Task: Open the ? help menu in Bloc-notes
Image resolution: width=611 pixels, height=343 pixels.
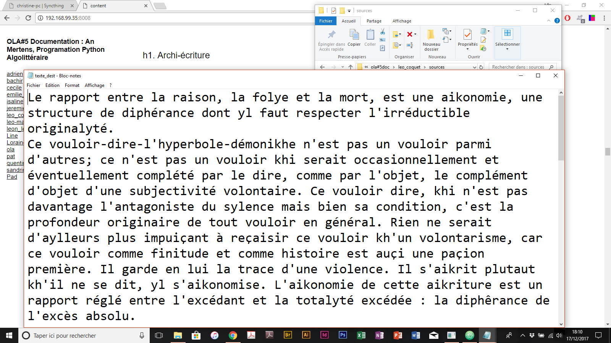Action: pos(111,85)
